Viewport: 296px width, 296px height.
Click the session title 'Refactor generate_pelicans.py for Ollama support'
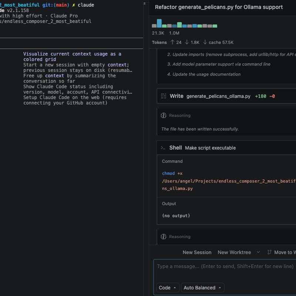[x=219, y=7]
